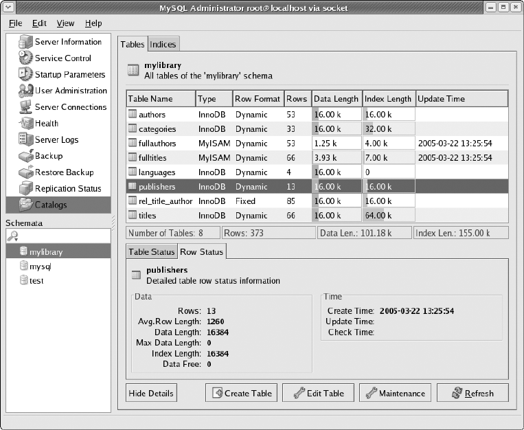524x430 pixels.
Task: Click the schemata search magnifier icon
Action: point(13,236)
